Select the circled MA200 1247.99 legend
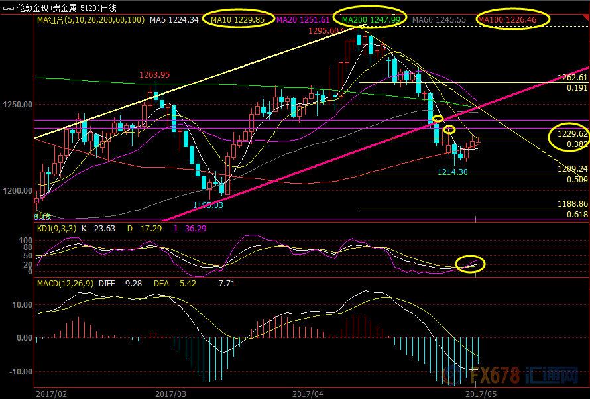 pos(370,20)
